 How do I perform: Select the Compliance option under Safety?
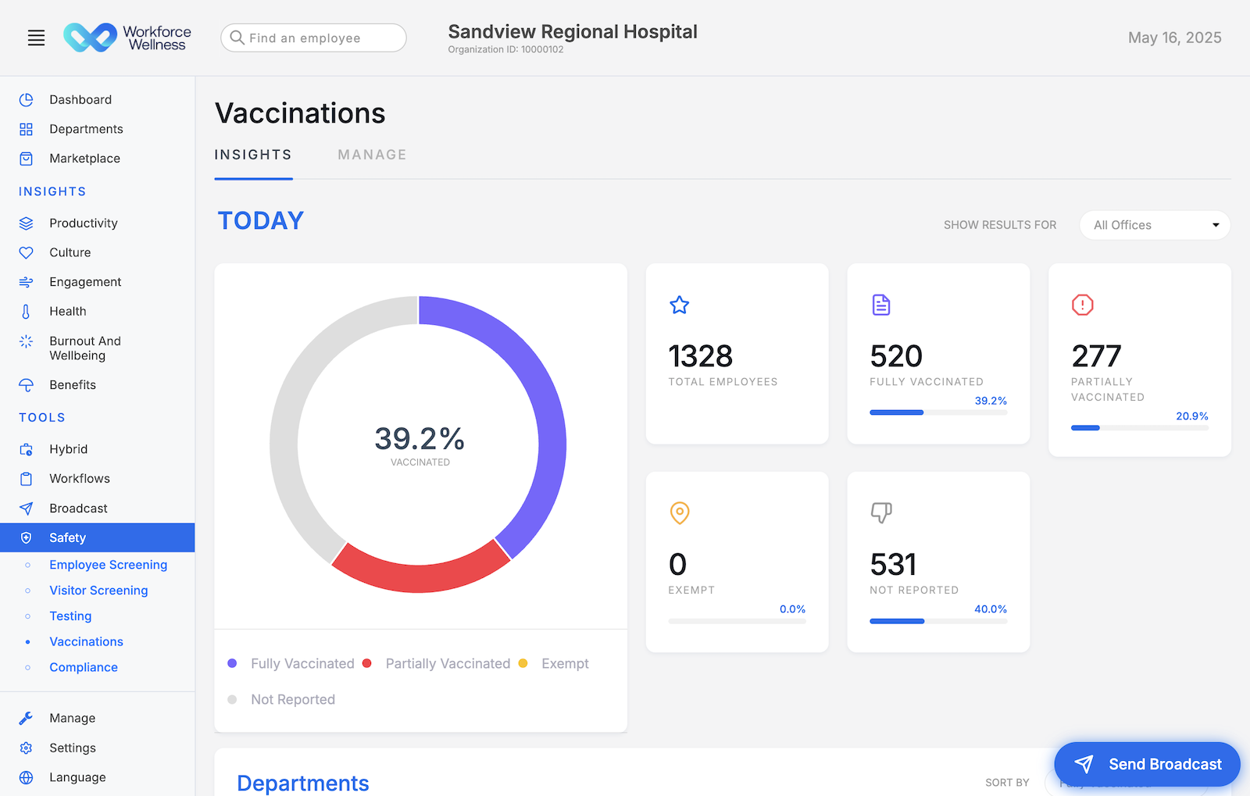click(x=84, y=667)
